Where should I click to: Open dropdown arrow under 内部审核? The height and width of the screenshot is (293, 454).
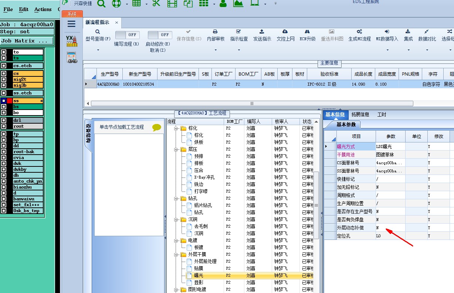point(216,50)
